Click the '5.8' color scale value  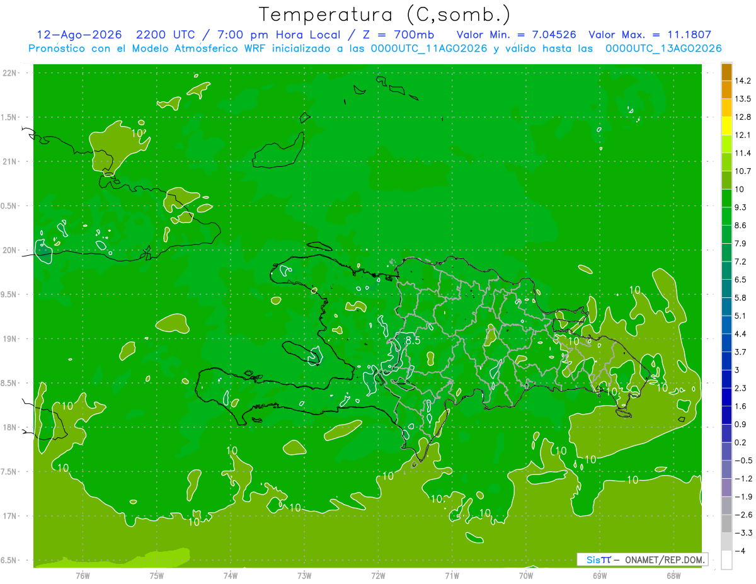click(x=740, y=297)
